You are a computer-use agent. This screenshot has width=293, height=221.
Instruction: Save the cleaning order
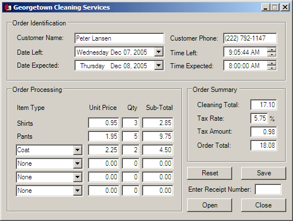point(264,173)
